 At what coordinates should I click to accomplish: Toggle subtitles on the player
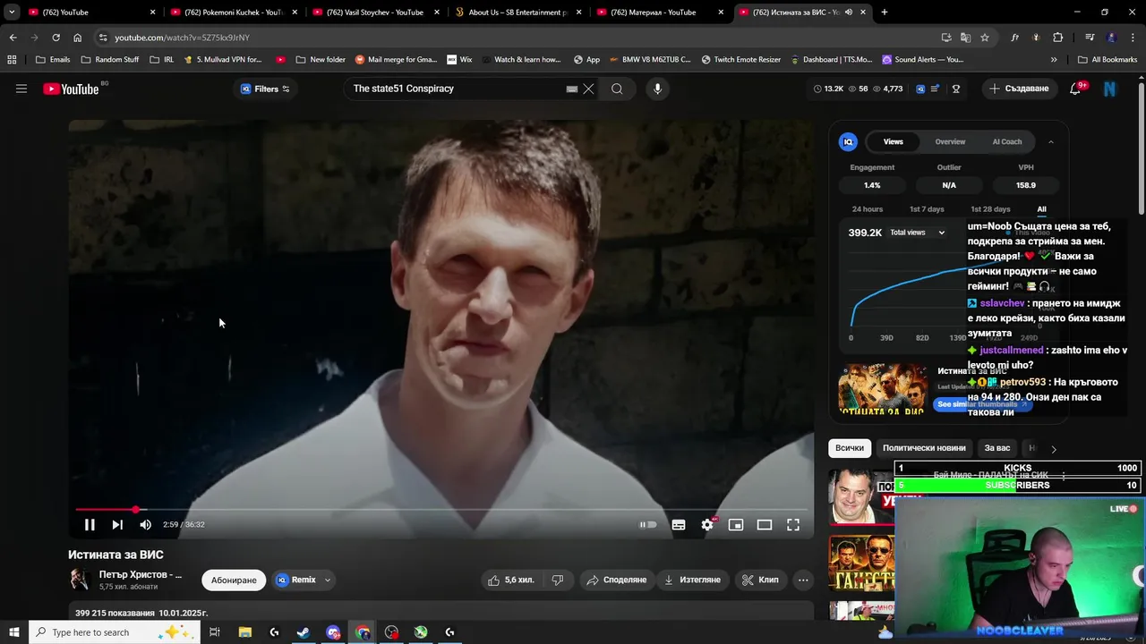(x=679, y=525)
